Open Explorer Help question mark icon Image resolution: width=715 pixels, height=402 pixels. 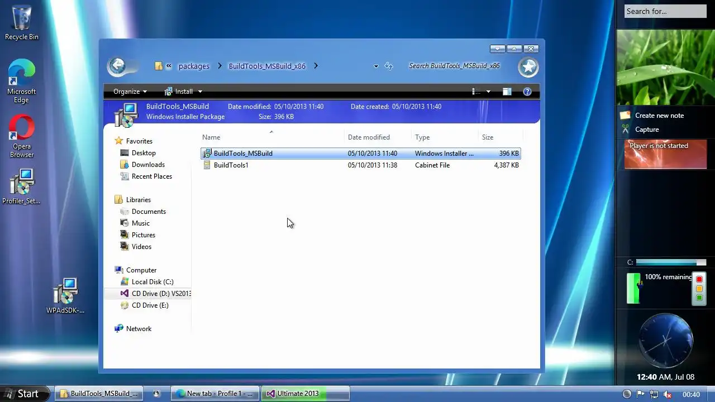(x=527, y=92)
